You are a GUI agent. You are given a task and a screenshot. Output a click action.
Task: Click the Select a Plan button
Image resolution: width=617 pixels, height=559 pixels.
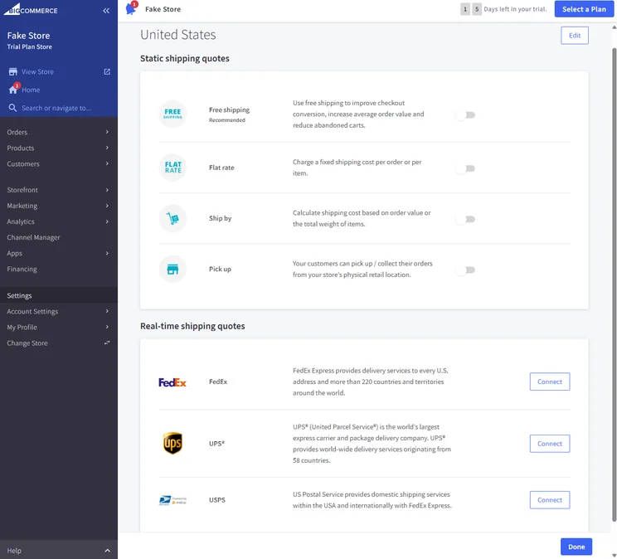[584, 9]
